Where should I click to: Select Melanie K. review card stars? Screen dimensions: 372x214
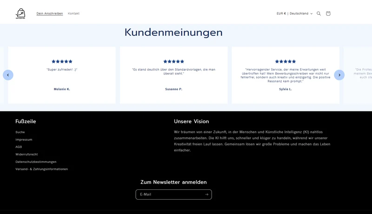62,62
